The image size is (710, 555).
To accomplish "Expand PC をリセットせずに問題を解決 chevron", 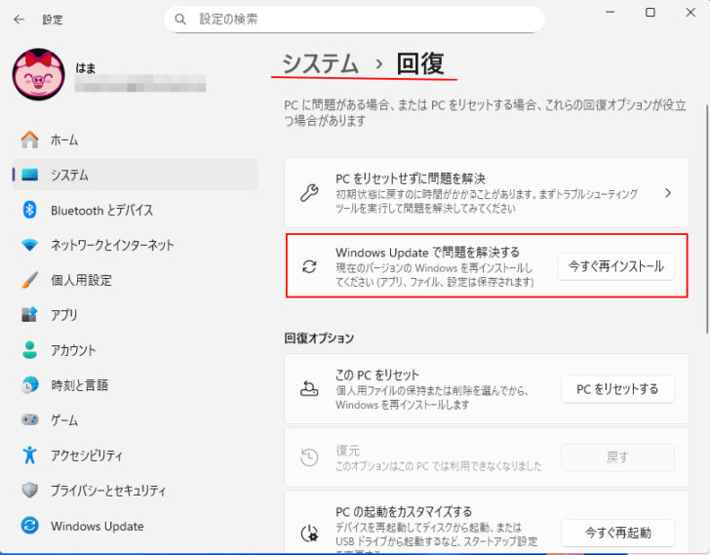I will [x=668, y=193].
